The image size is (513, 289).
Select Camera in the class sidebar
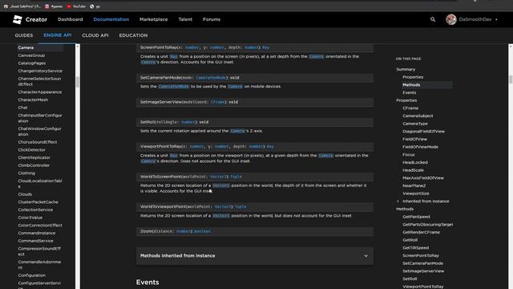tap(26, 47)
